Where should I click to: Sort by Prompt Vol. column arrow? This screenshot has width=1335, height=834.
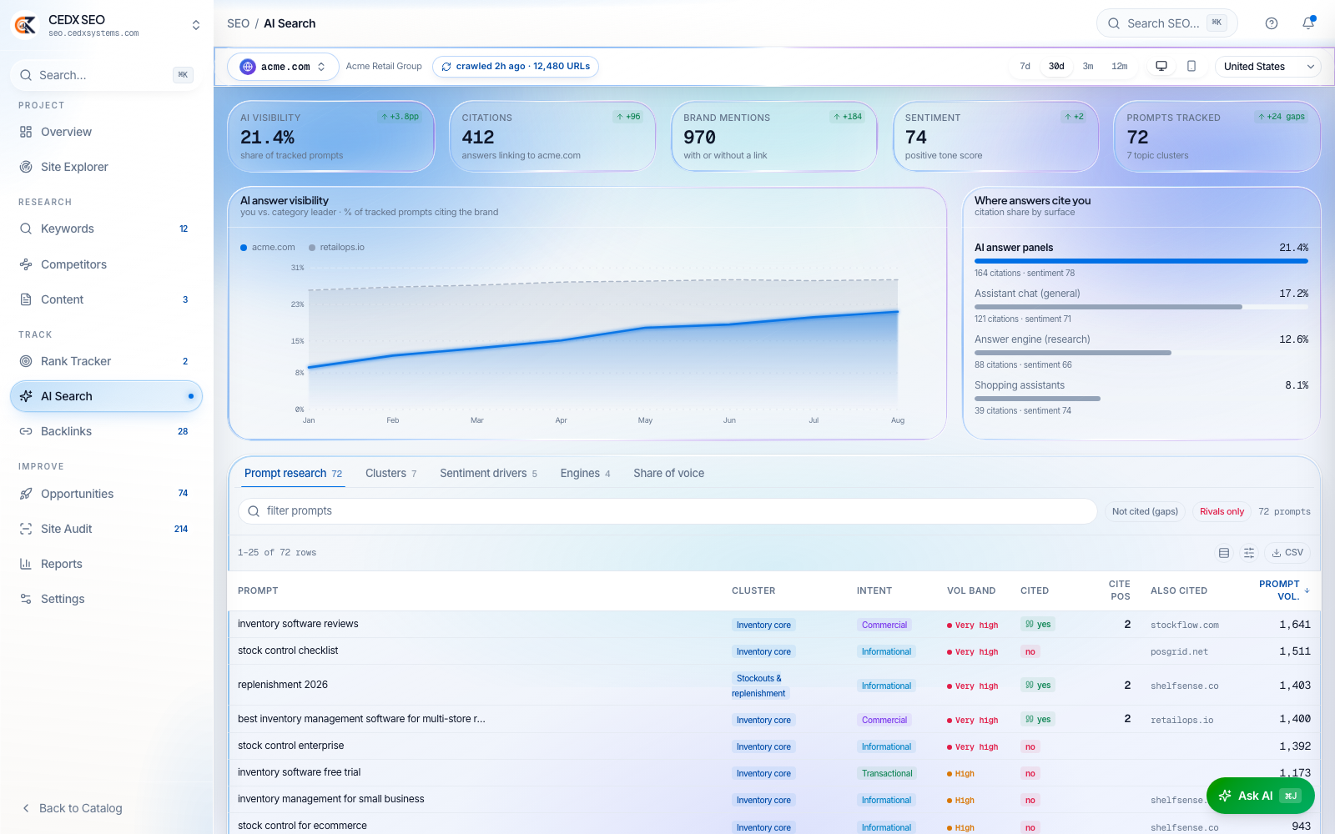1307,590
